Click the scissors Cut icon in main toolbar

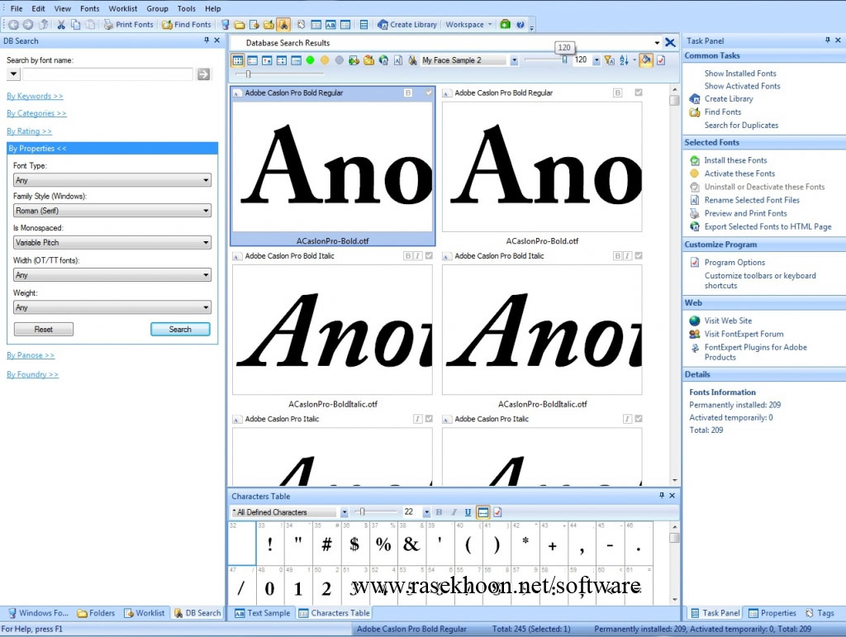[61, 25]
